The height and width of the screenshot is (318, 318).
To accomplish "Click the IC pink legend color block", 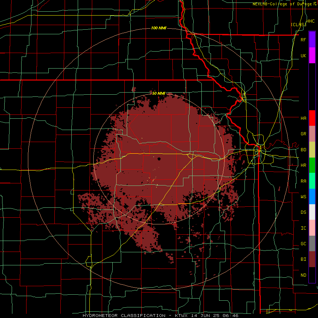I will tap(312, 228).
